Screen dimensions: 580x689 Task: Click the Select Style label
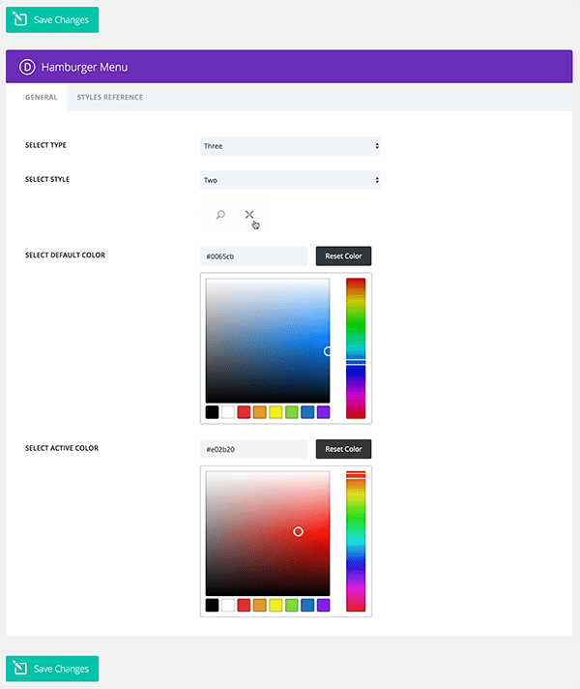(x=47, y=179)
